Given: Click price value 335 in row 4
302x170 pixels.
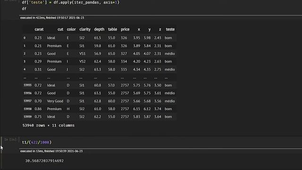Looking at the screenshot, I should coord(124,69).
